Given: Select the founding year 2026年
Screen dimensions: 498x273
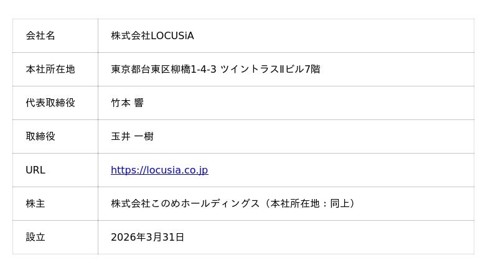Looking at the screenshot, I should pos(128,237).
